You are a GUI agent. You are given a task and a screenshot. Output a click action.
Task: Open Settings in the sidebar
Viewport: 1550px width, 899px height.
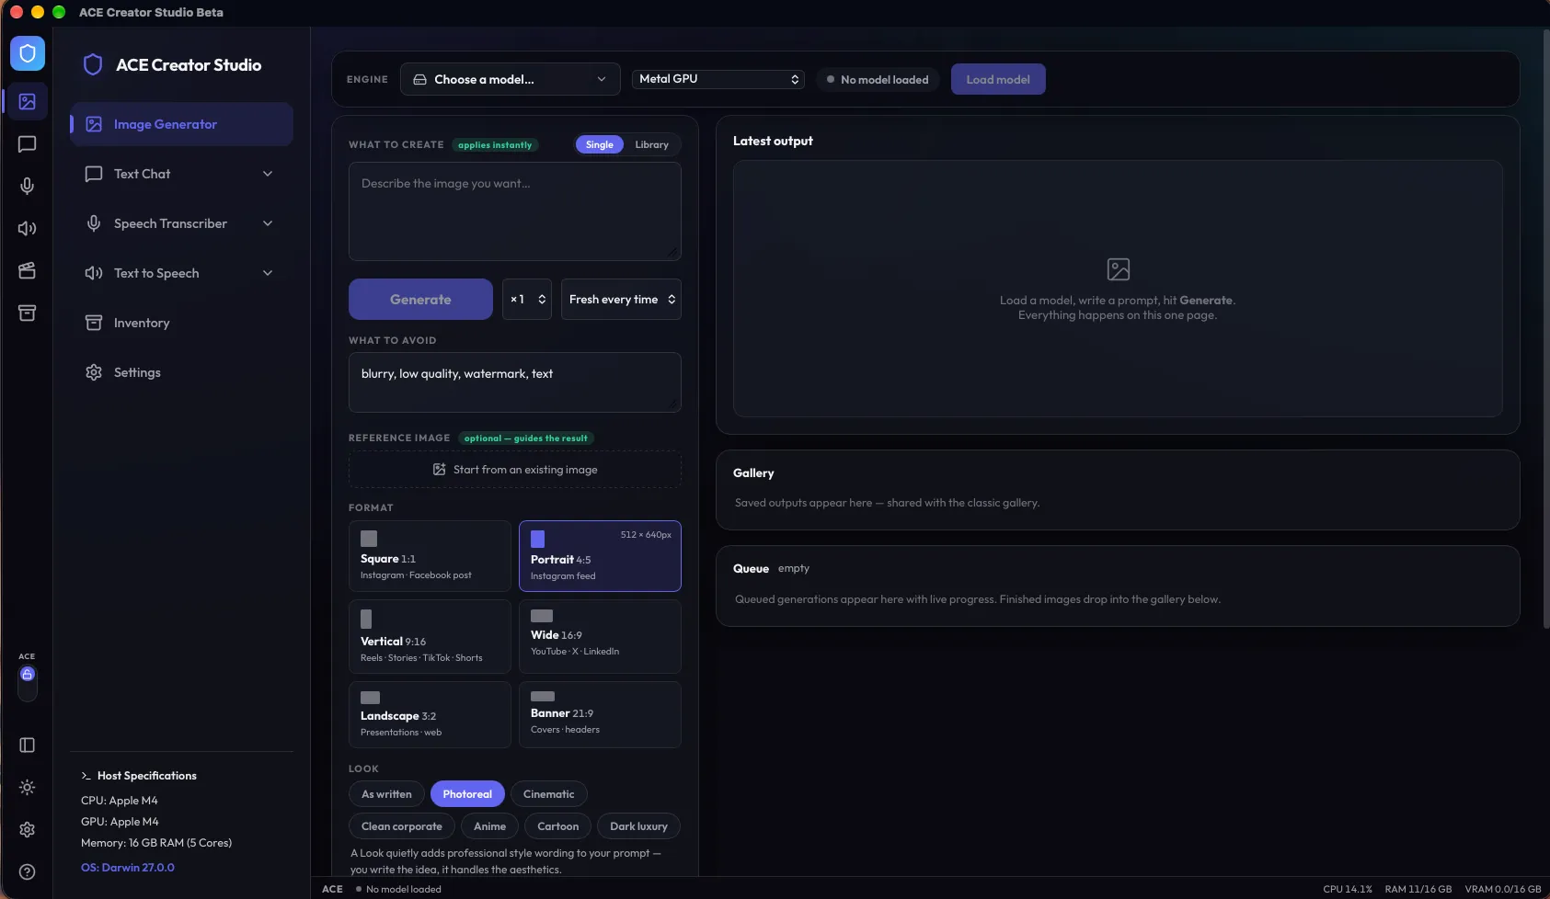point(182,372)
